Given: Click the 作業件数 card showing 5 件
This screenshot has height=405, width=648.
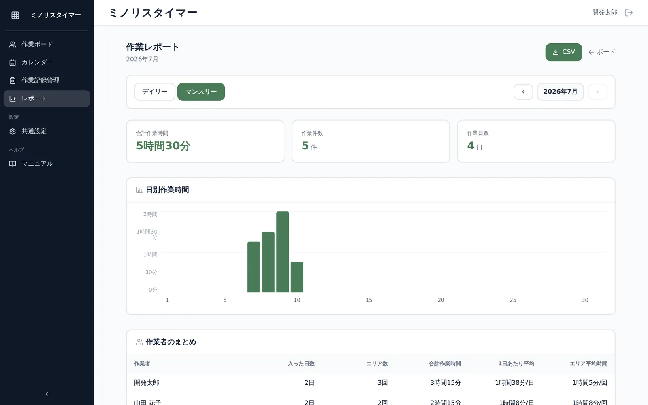Looking at the screenshot, I should pyautogui.click(x=371, y=141).
